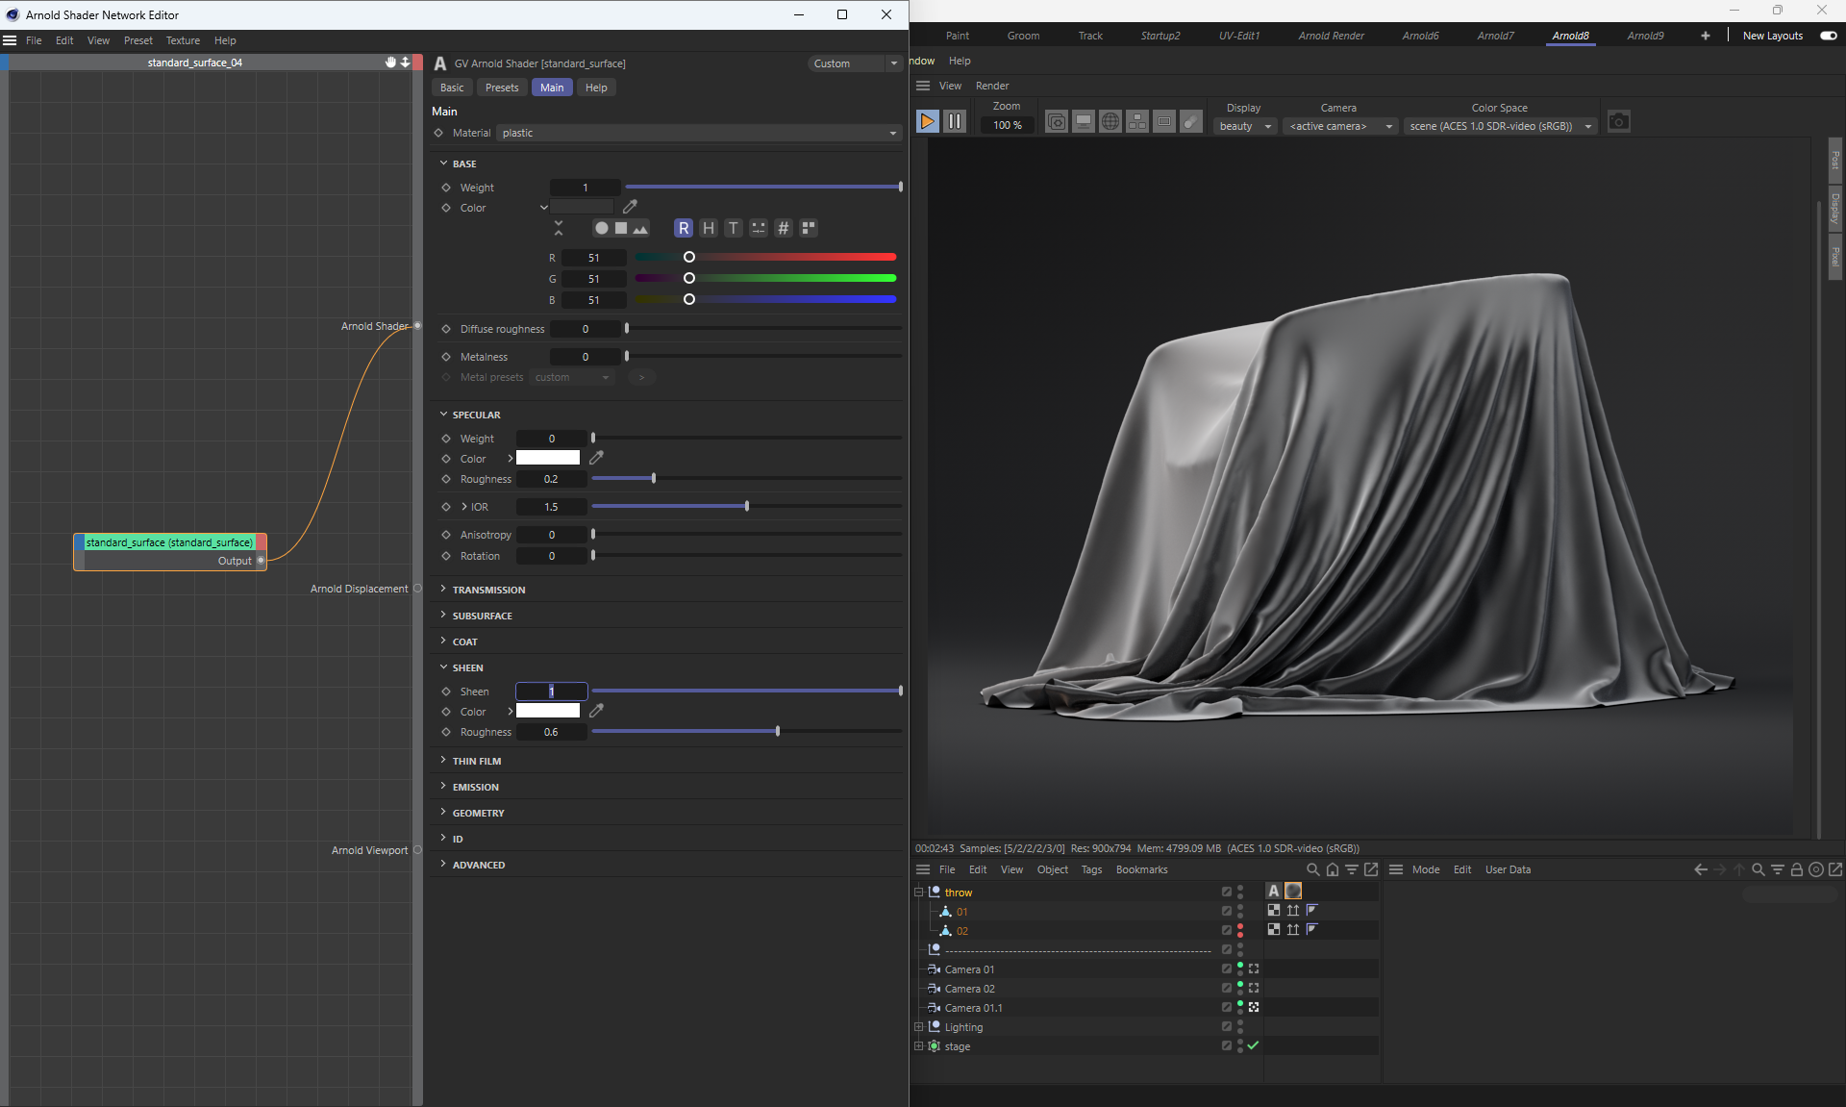Switch color mode to HSV (H button)
Screen dimensions: 1846x1107
[x=709, y=228]
